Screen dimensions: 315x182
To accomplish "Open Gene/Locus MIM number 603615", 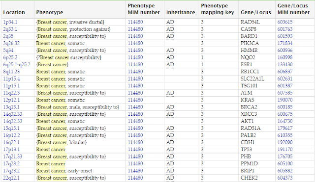I will [285, 22].
